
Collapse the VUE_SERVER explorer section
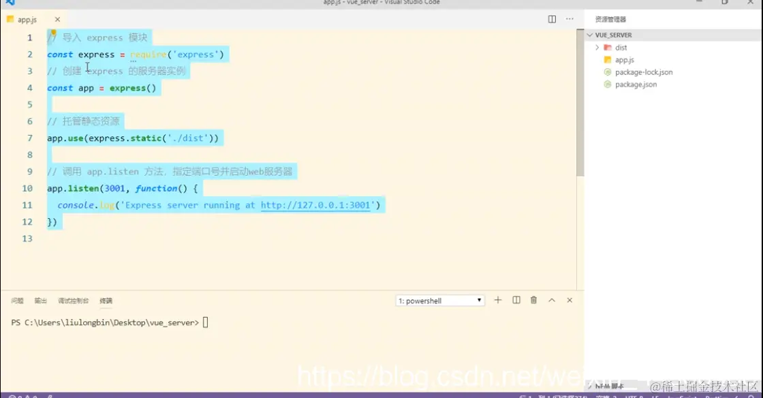coord(590,35)
